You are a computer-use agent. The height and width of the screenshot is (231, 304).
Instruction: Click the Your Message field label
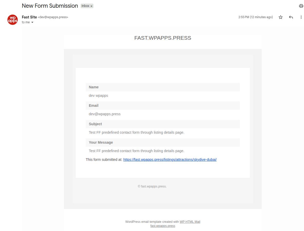[x=101, y=142]
